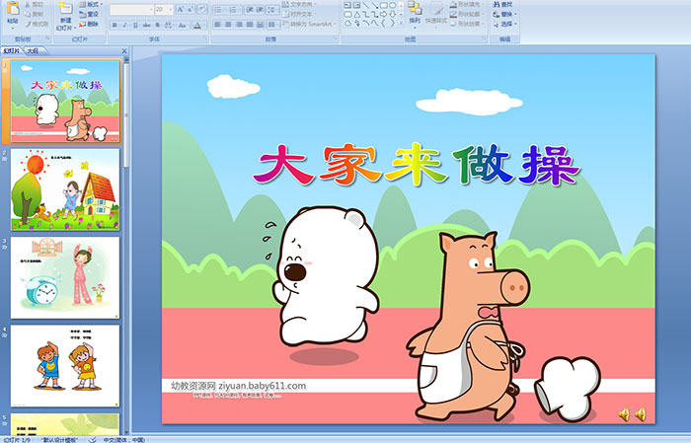Toggle Strikethrough (abc) formatting
Image resolution: width=691 pixels, height=443 pixels.
click(146, 25)
